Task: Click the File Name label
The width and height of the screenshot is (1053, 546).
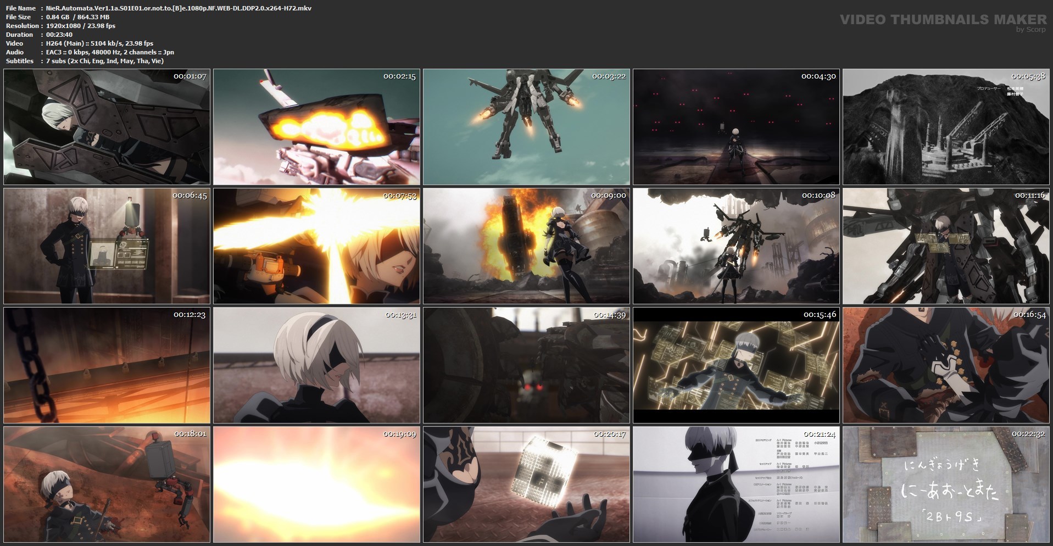Action: [x=21, y=8]
